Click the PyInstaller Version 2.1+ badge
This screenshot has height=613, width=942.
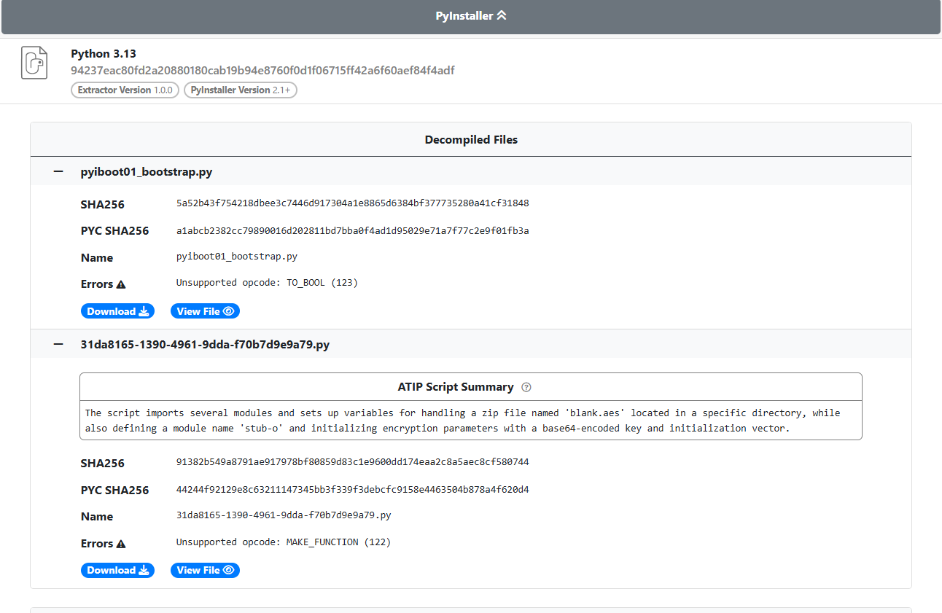coord(240,90)
